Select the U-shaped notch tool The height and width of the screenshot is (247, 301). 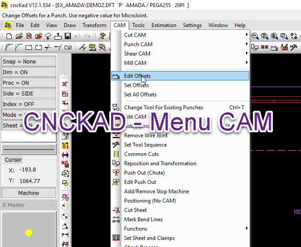(68, 47)
